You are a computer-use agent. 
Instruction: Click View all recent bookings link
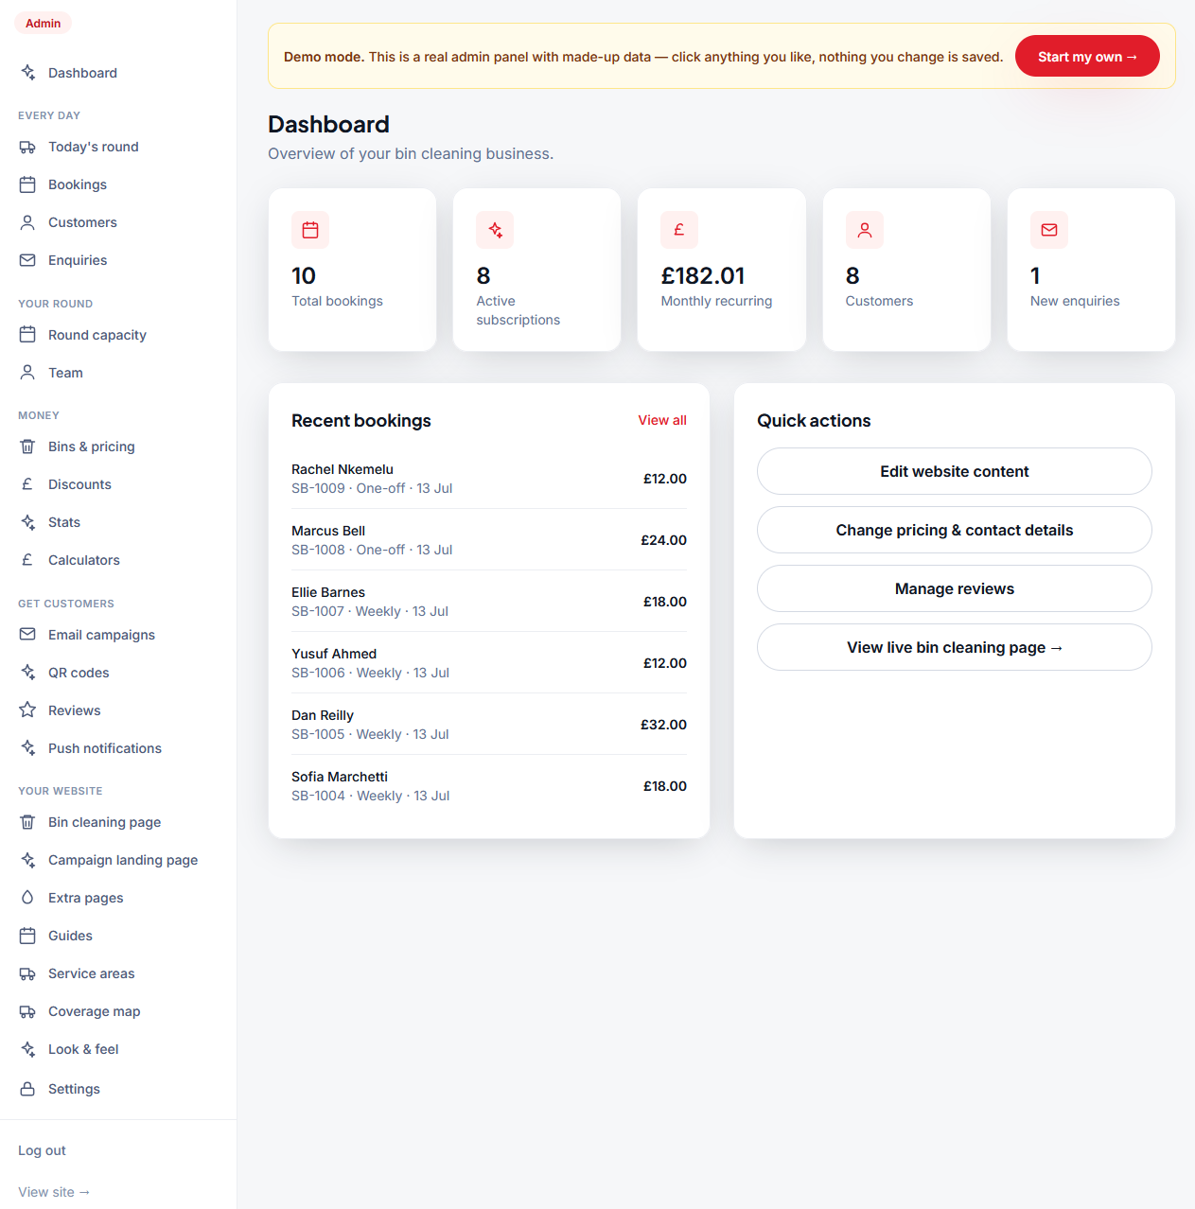point(662,420)
